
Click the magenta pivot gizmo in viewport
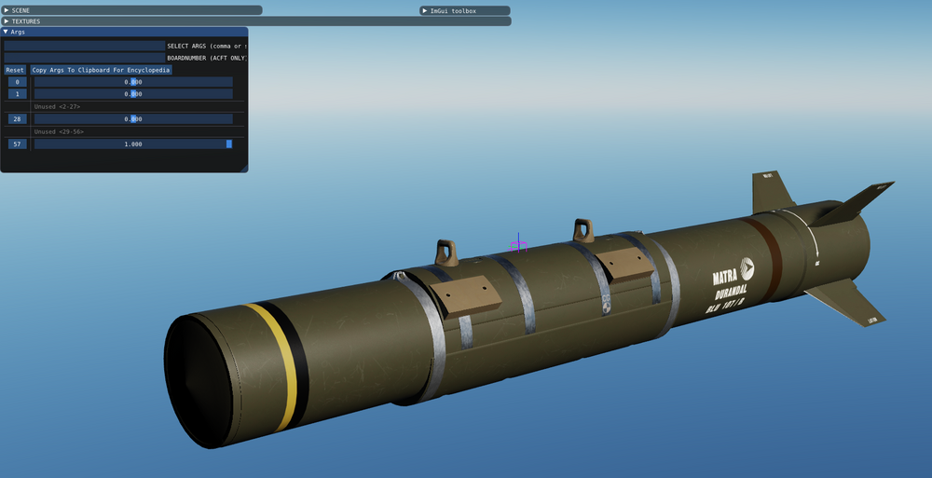click(x=518, y=244)
